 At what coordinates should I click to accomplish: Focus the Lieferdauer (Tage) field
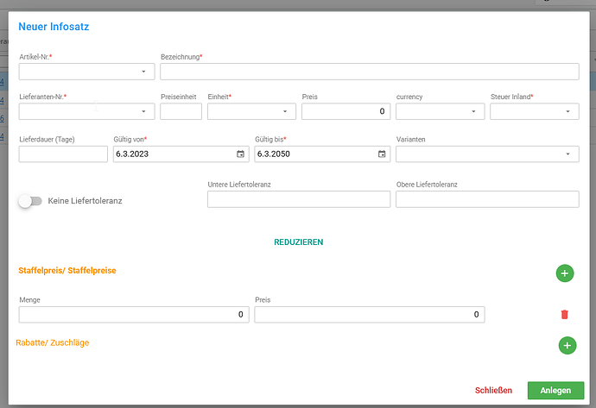(x=63, y=154)
